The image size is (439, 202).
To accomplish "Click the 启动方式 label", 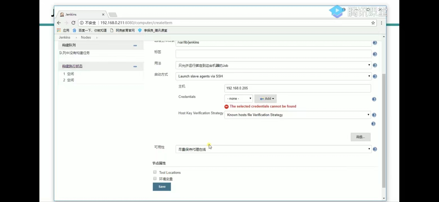I will click(161, 75).
